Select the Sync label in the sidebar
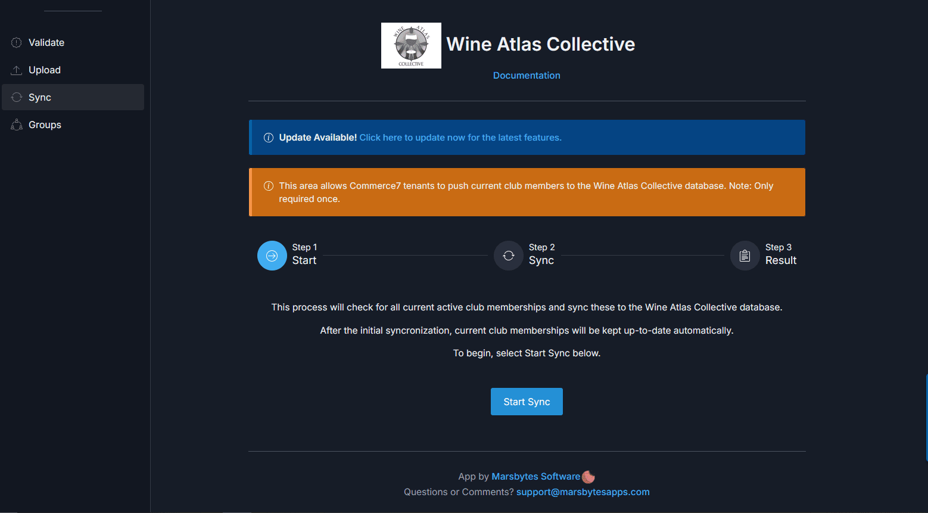This screenshot has height=513, width=928. [x=40, y=98]
